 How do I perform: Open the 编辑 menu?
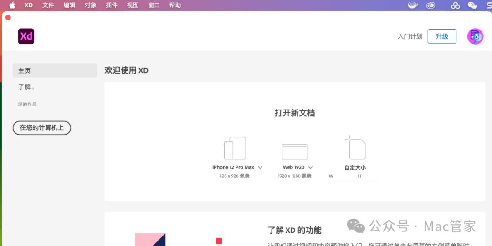pyautogui.click(x=69, y=5)
